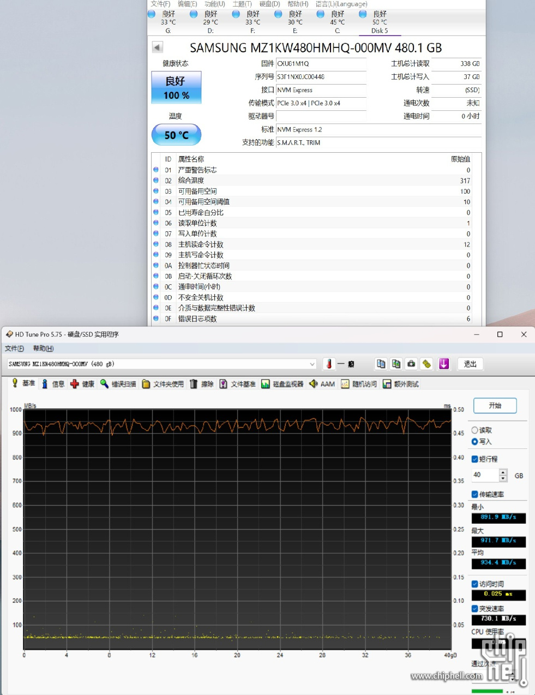
Task: Click the copy text to clipboard icon
Action: pos(381,364)
